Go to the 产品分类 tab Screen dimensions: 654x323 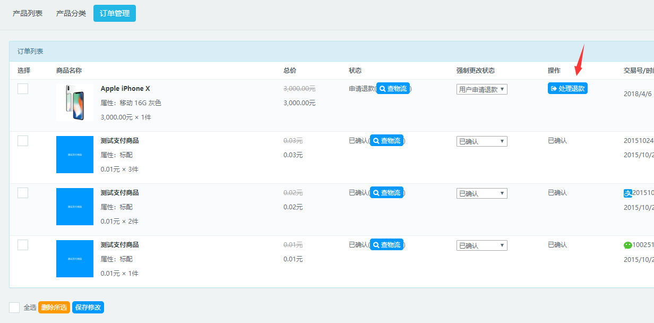(x=71, y=13)
